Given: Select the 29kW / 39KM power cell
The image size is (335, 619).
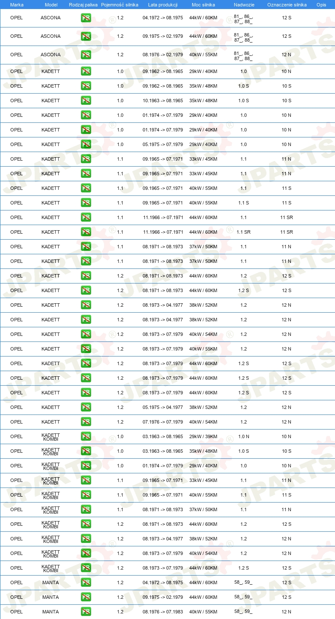Looking at the screenshot, I should (x=203, y=436).
